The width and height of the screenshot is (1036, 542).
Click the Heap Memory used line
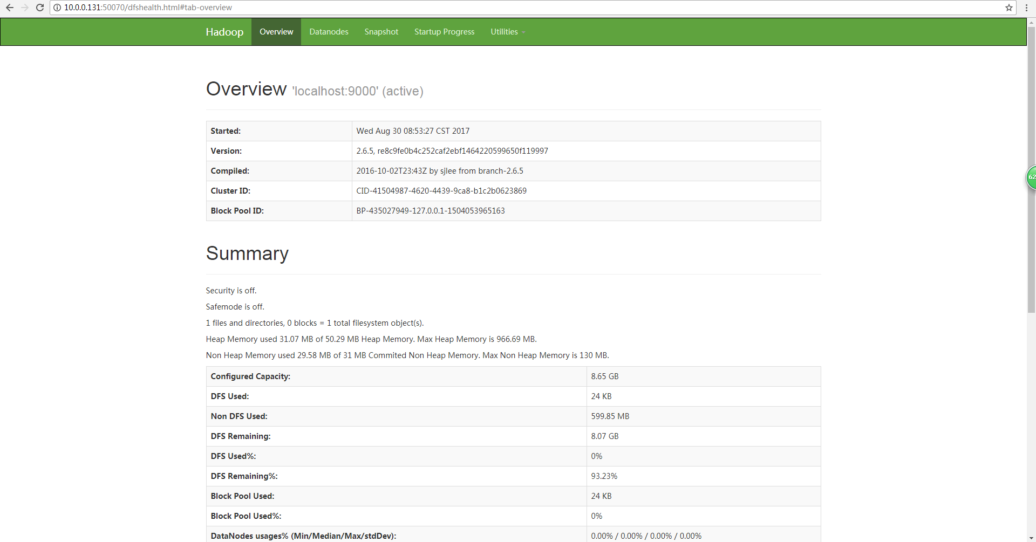(x=371, y=339)
